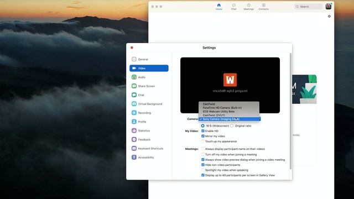
Task: Click the Settings window vertical scrollbar
Action: pos(290,111)
